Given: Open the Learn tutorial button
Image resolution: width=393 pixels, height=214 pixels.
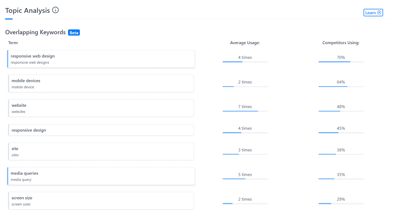Looking at the screenshot, I should click(373, 12).
